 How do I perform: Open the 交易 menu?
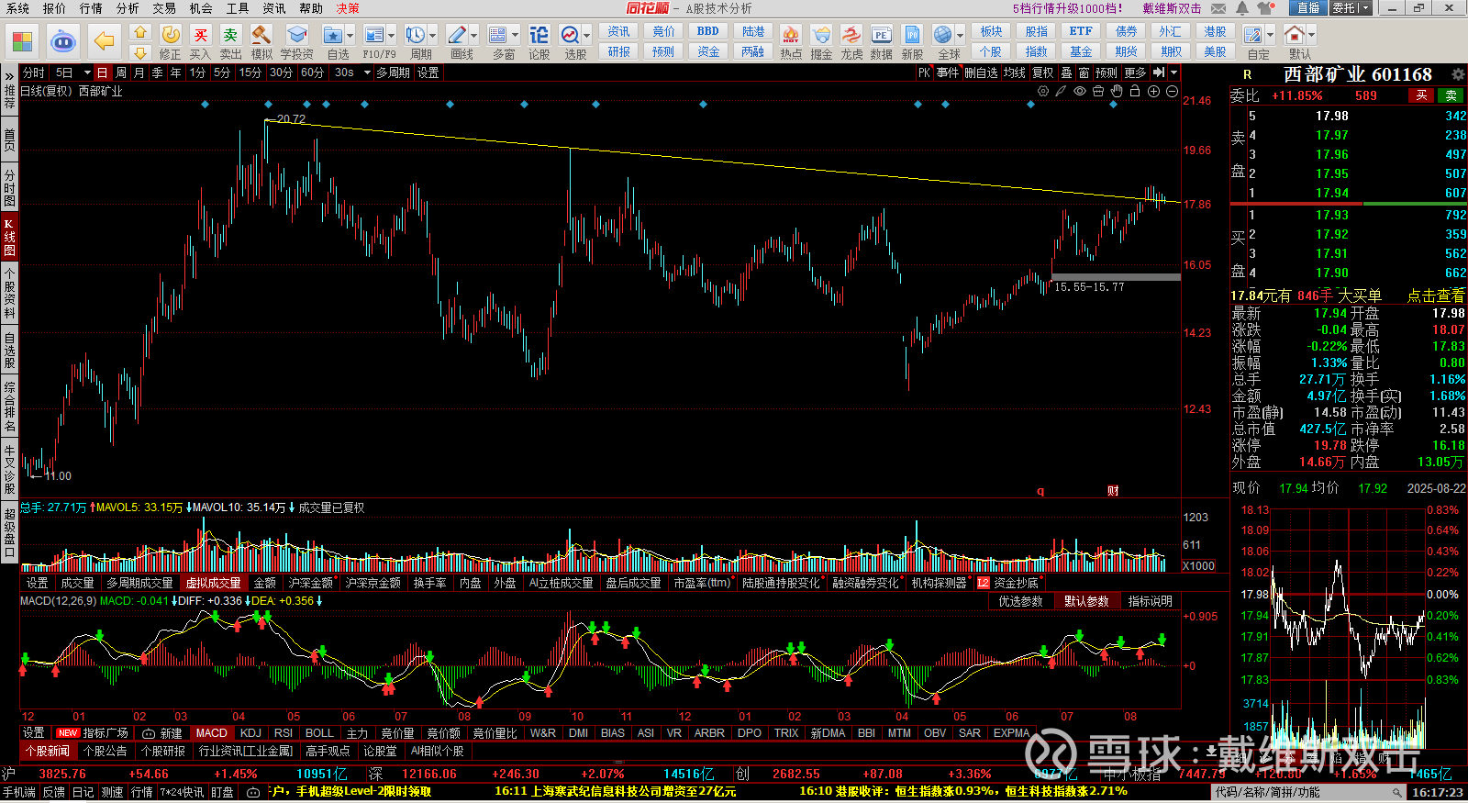164,8
